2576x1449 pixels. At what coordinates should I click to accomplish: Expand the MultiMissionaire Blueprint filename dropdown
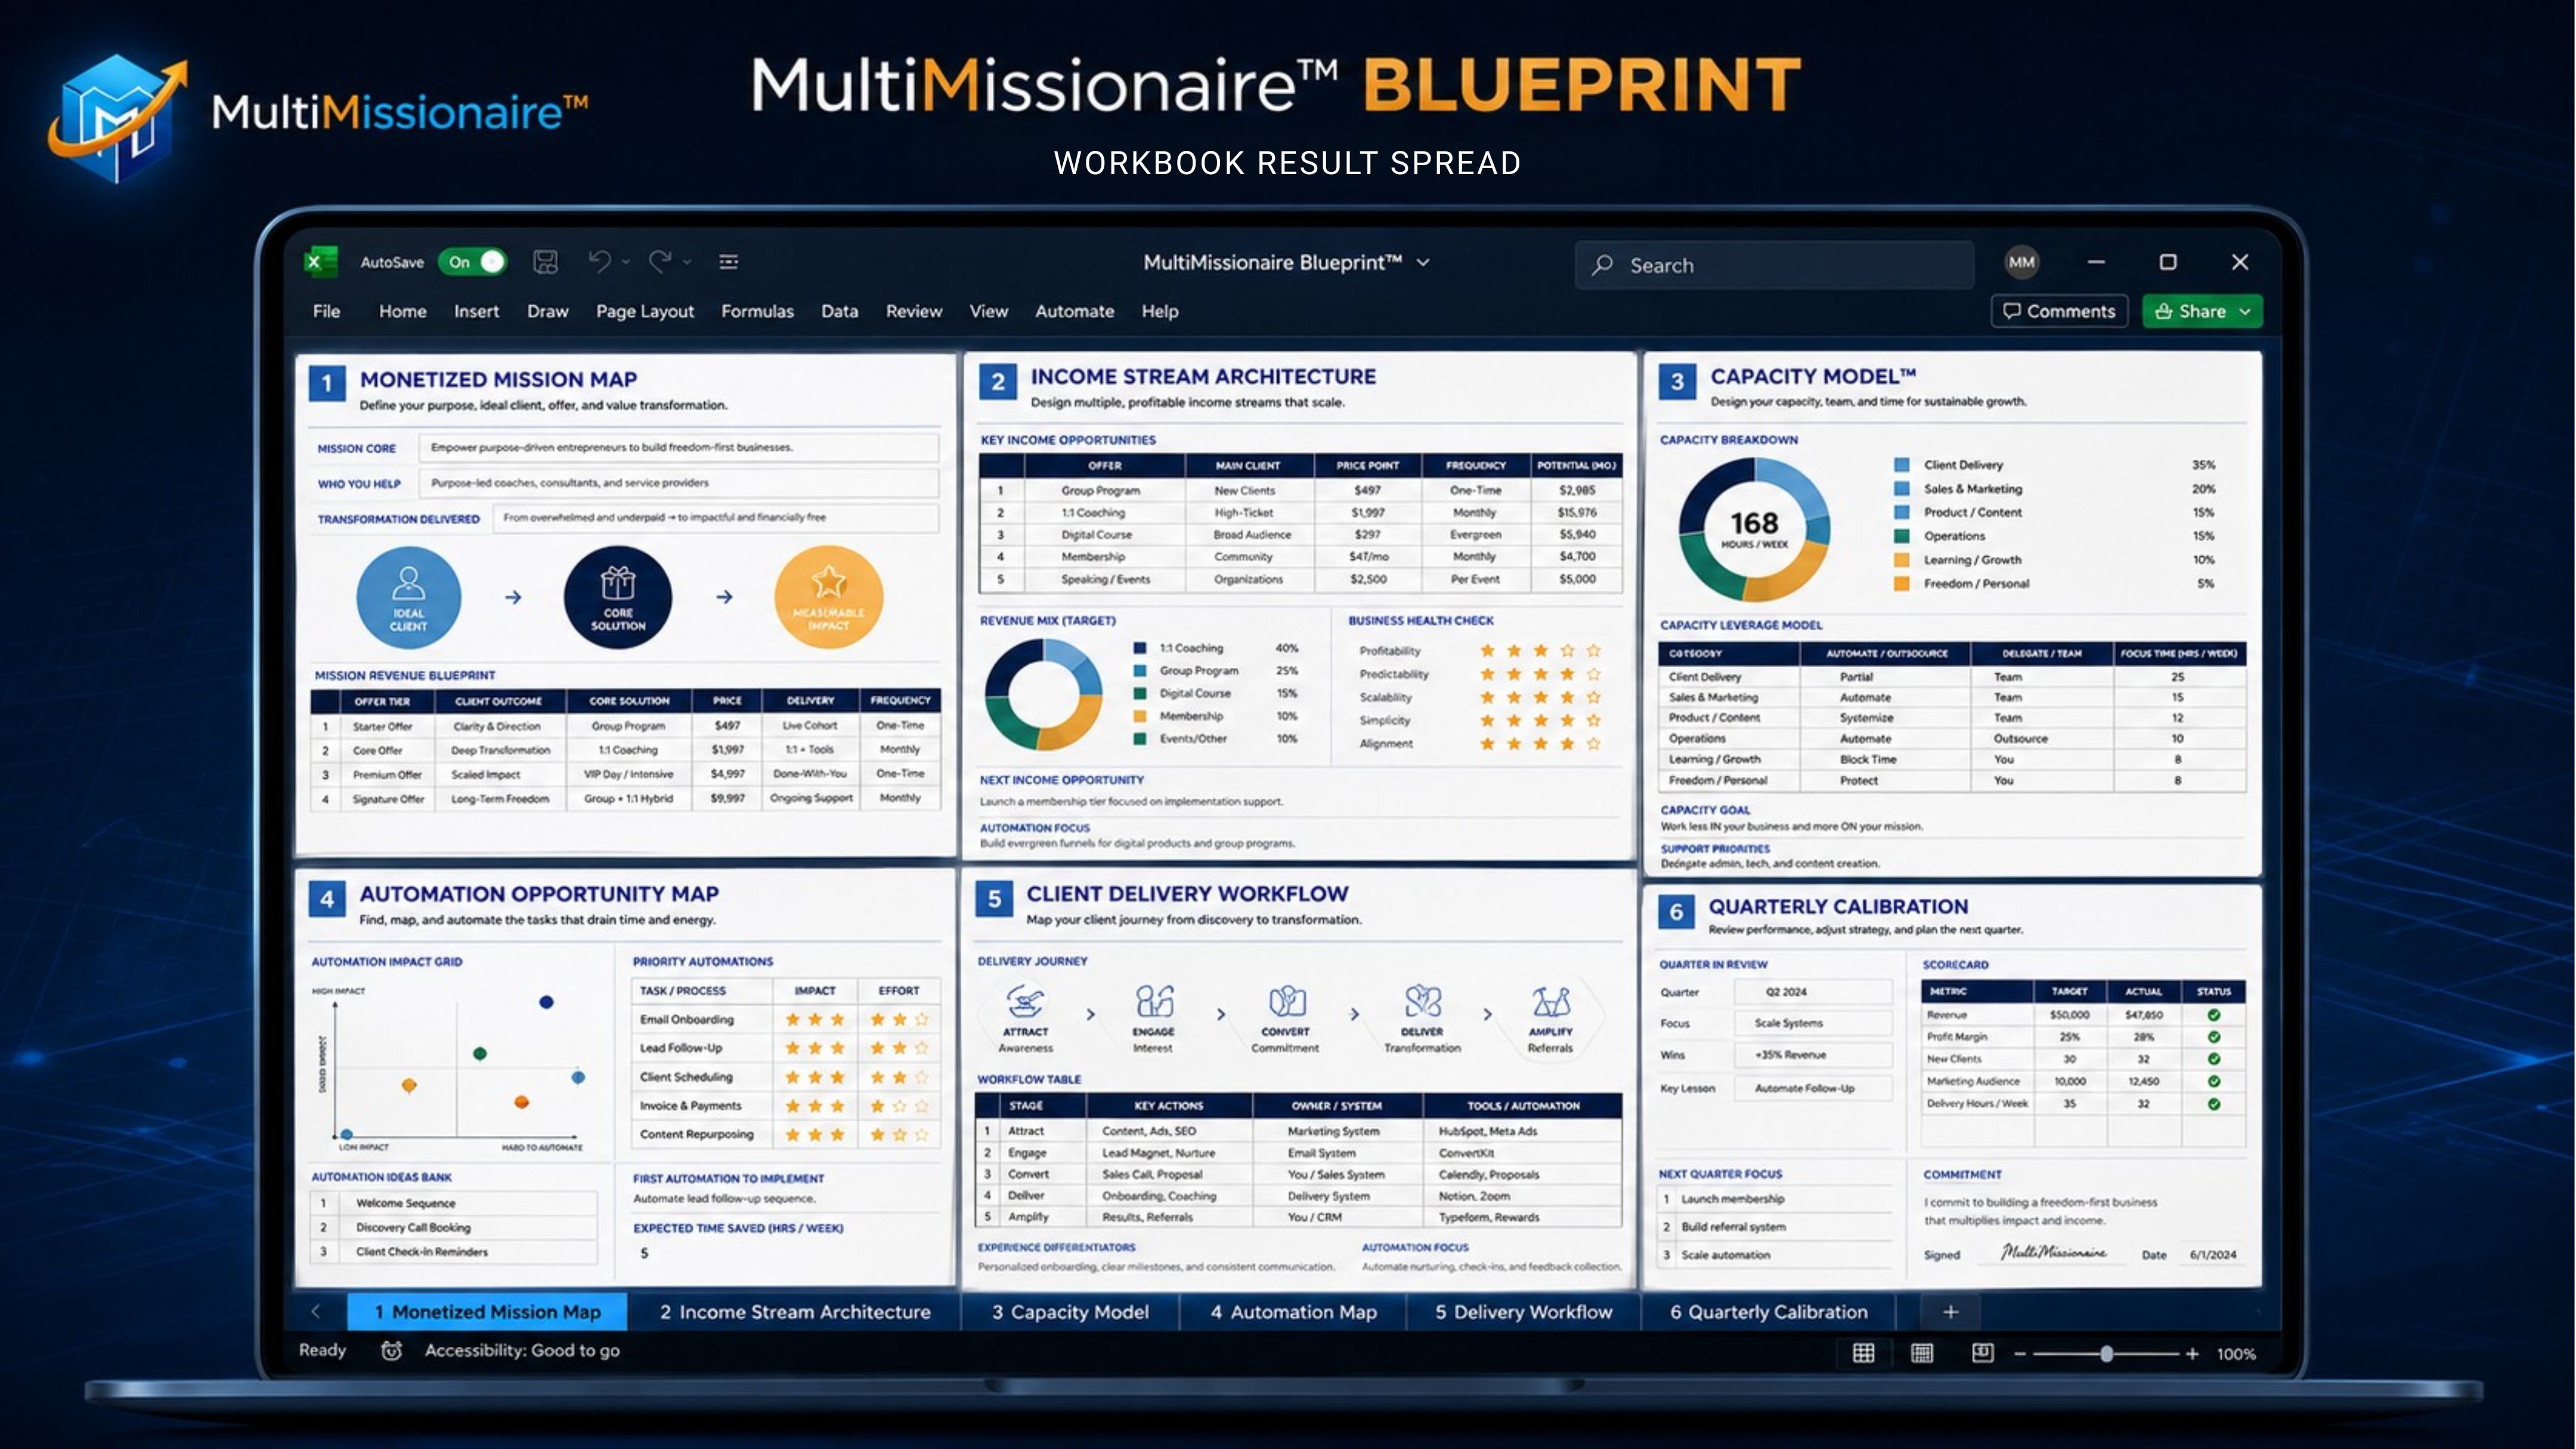coord(1423,262)
